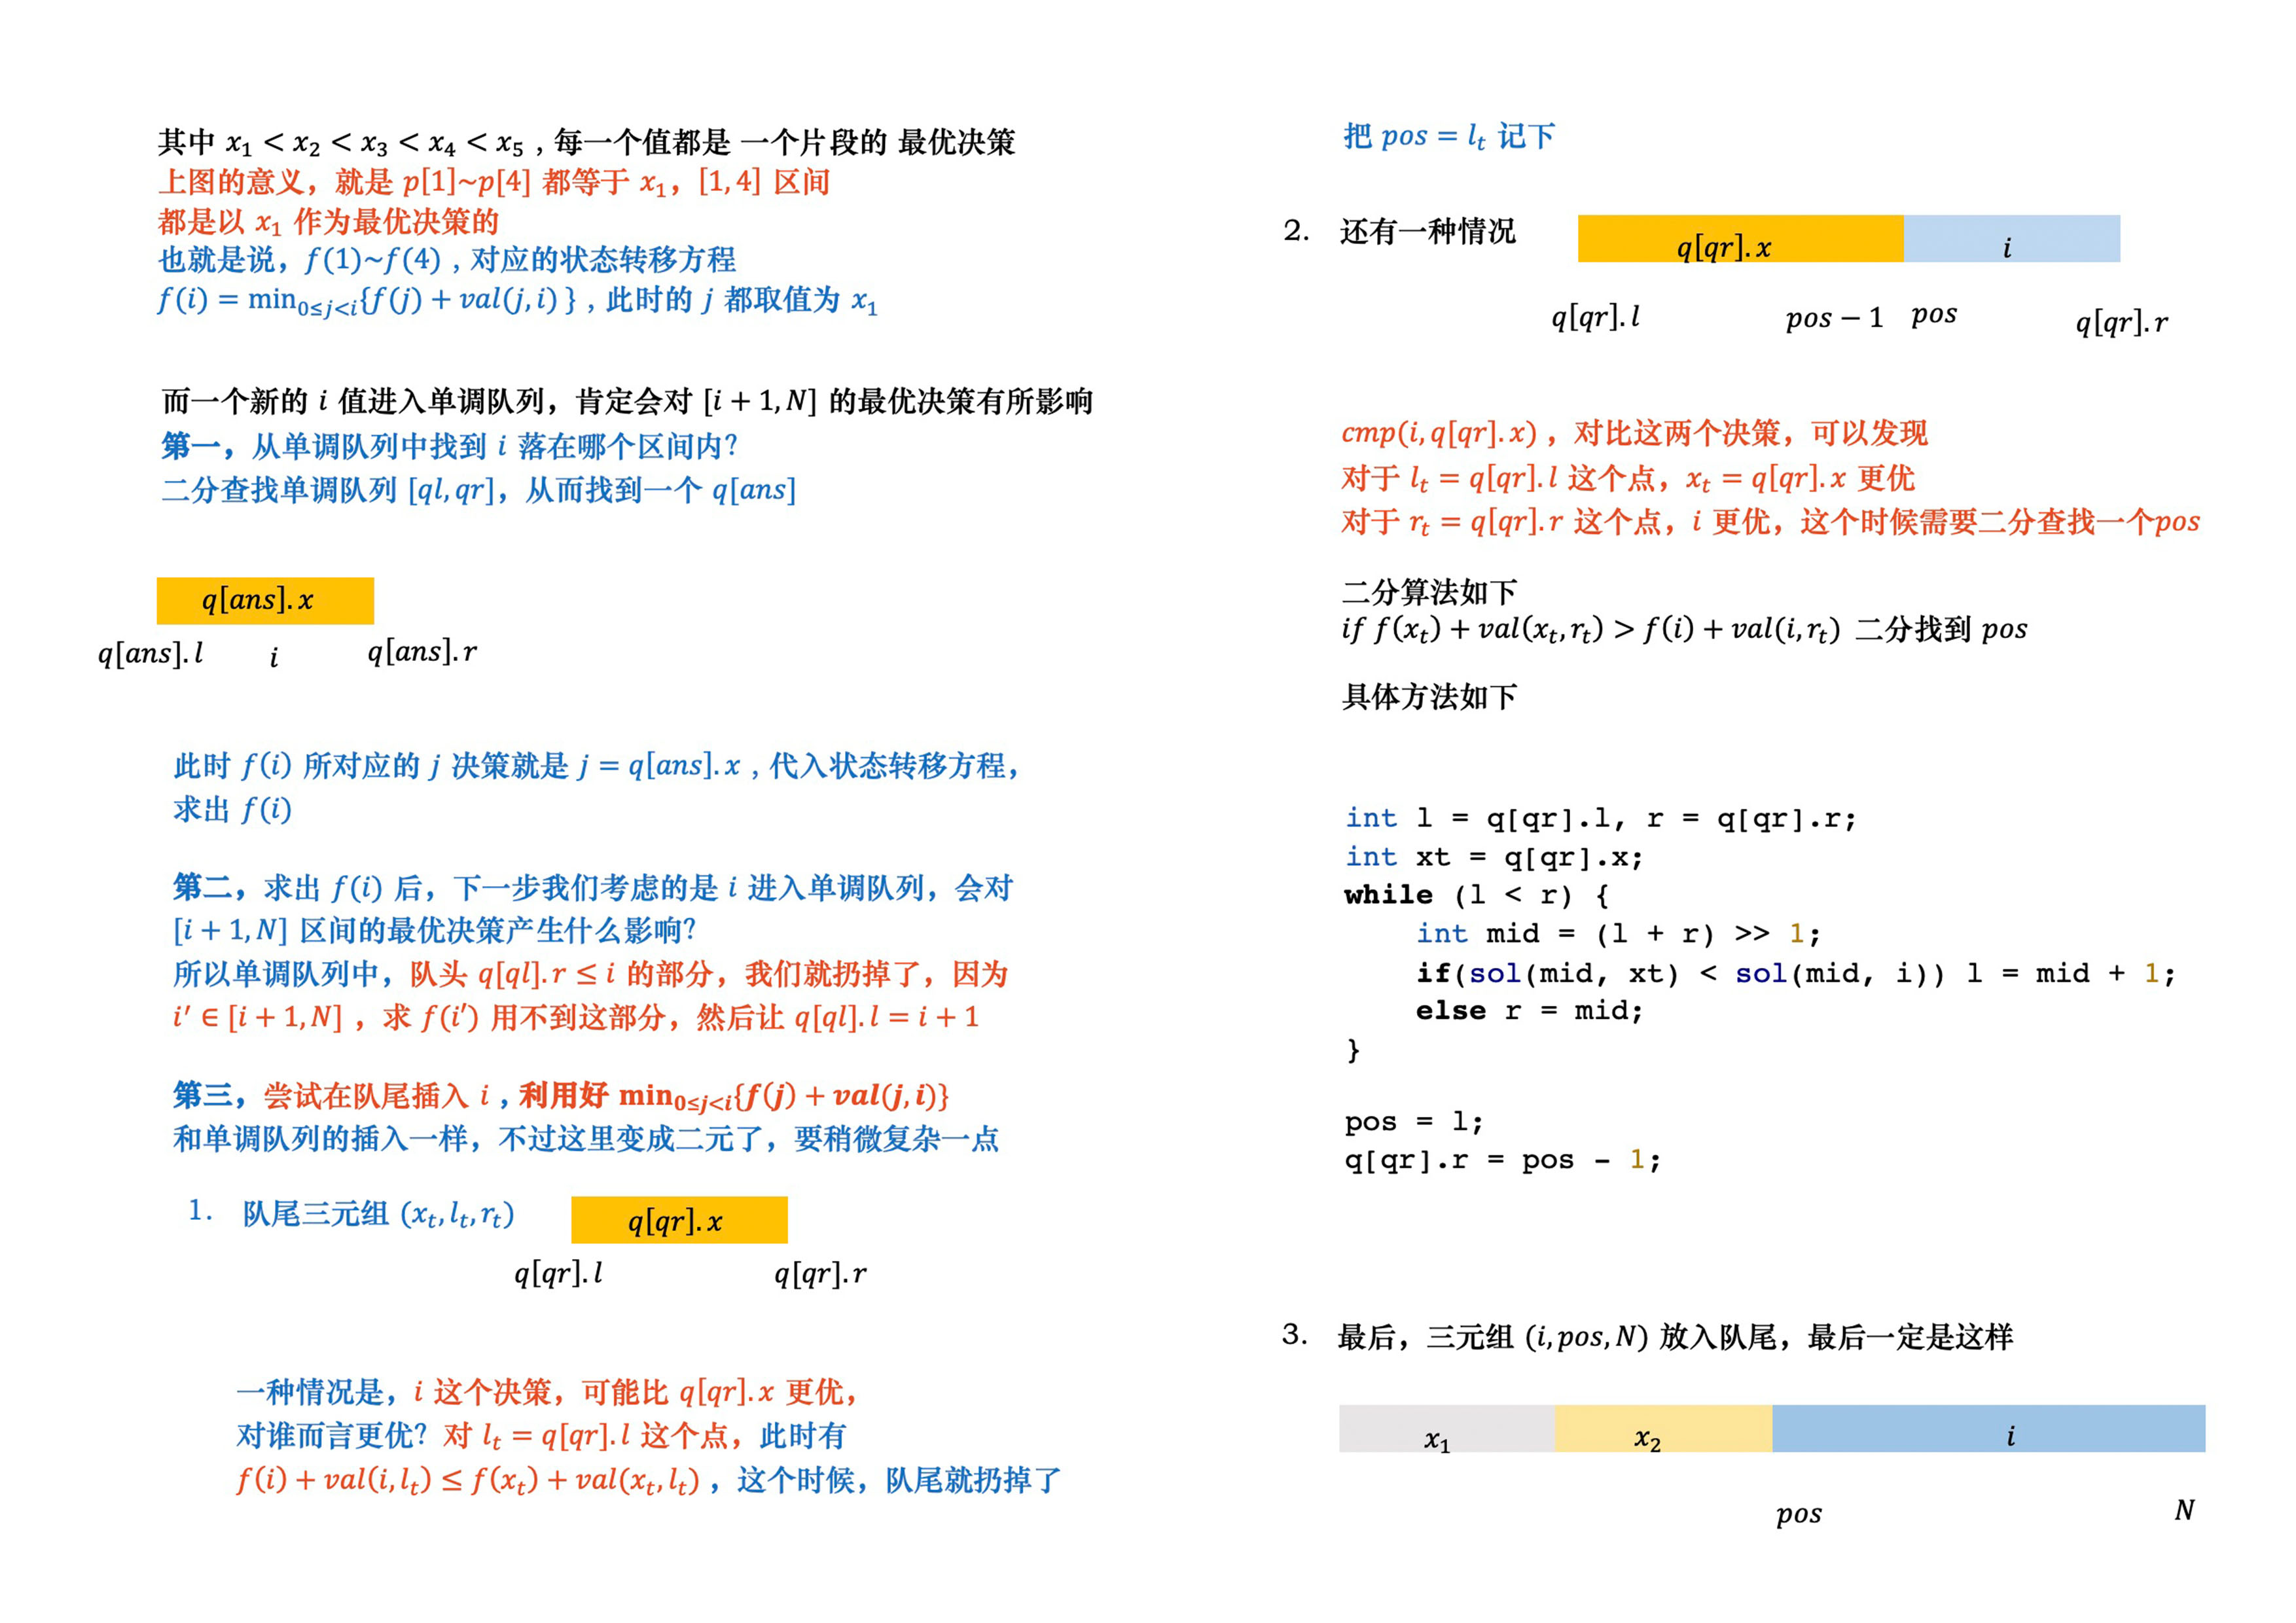This screenshot has height=1623, width=2296.
Task: Click the blue line starting "第二，求出 f(i)"
Action: coord(593,888)
